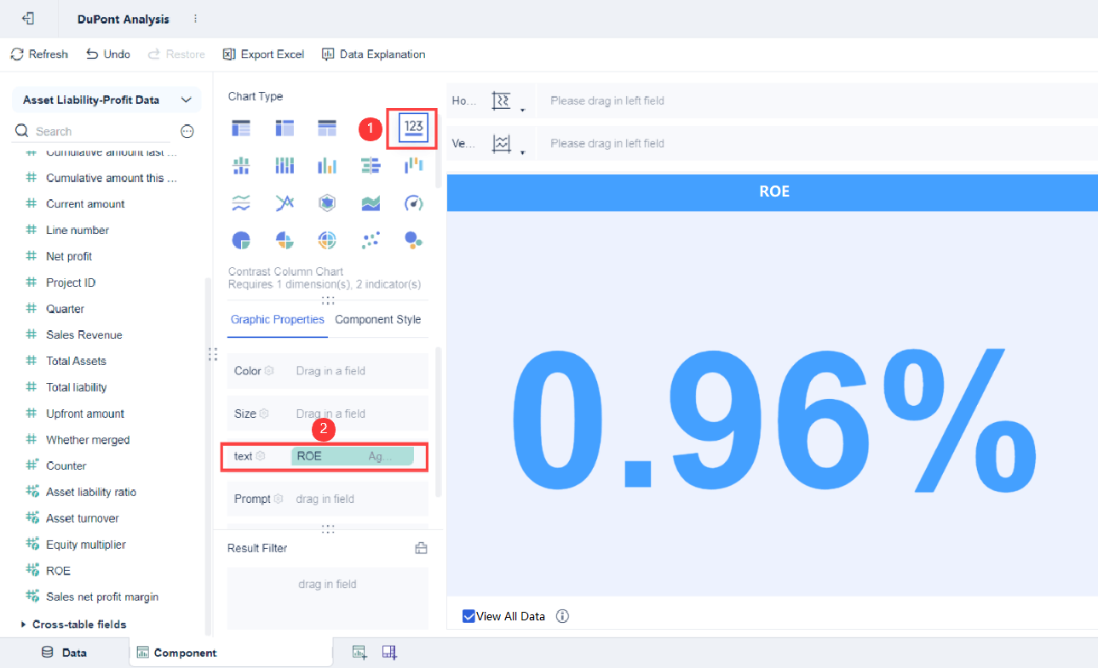The image size is (1098, 668).
Task: Open the Asset Liability-Profit Data dropdown
Action: point(106,100)
